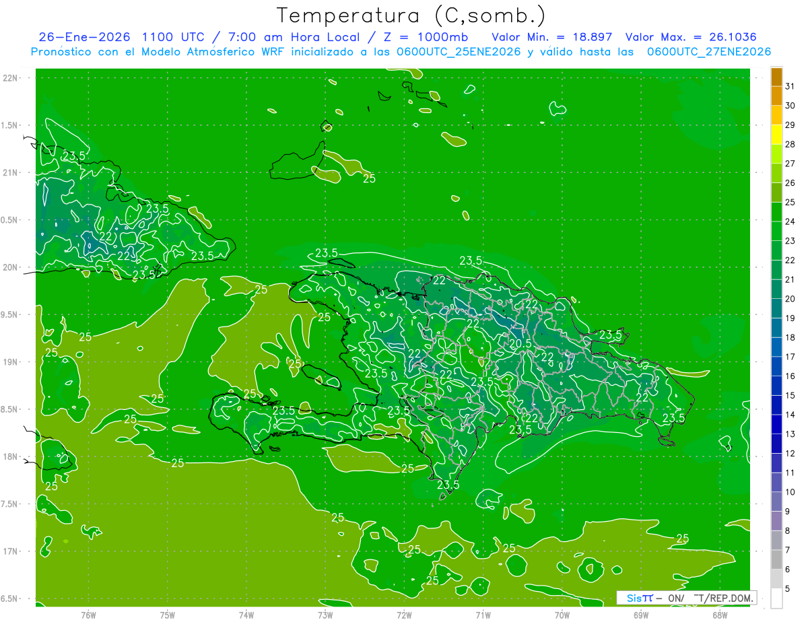This screenshot has width=808, height=624.
Task: Click the '13' legend scale value
Action: [x=790, y=434]
